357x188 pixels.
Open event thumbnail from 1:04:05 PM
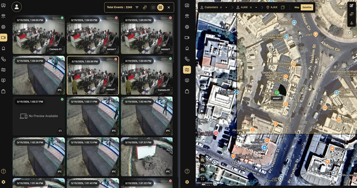[38, 34]
